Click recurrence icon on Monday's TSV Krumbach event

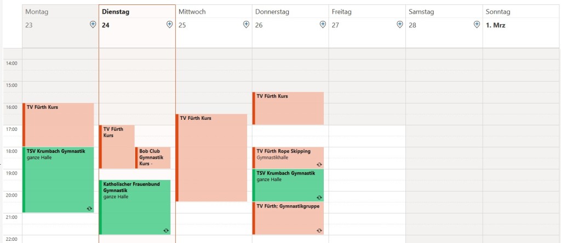89,209
